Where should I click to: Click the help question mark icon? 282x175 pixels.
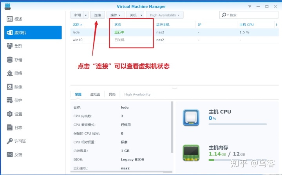point(249,7)
